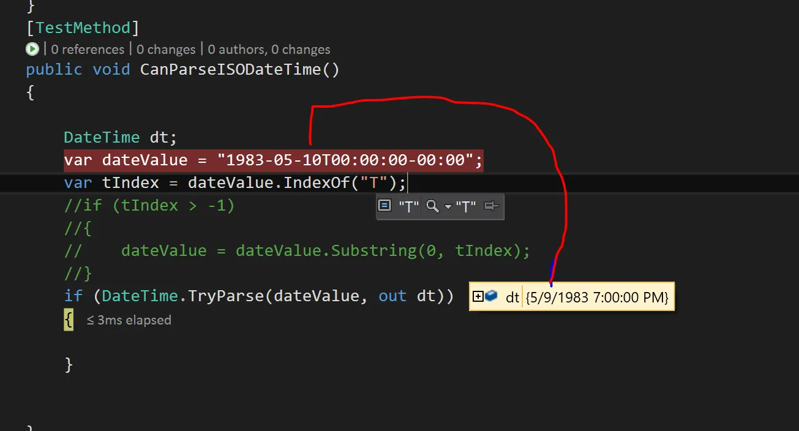Click the "void" keyword
This screenshot has width=799, height=431.
click(x=111, y=69)
